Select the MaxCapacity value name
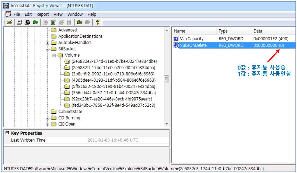Viewport: 297px width, 173px height. [191, 39]
